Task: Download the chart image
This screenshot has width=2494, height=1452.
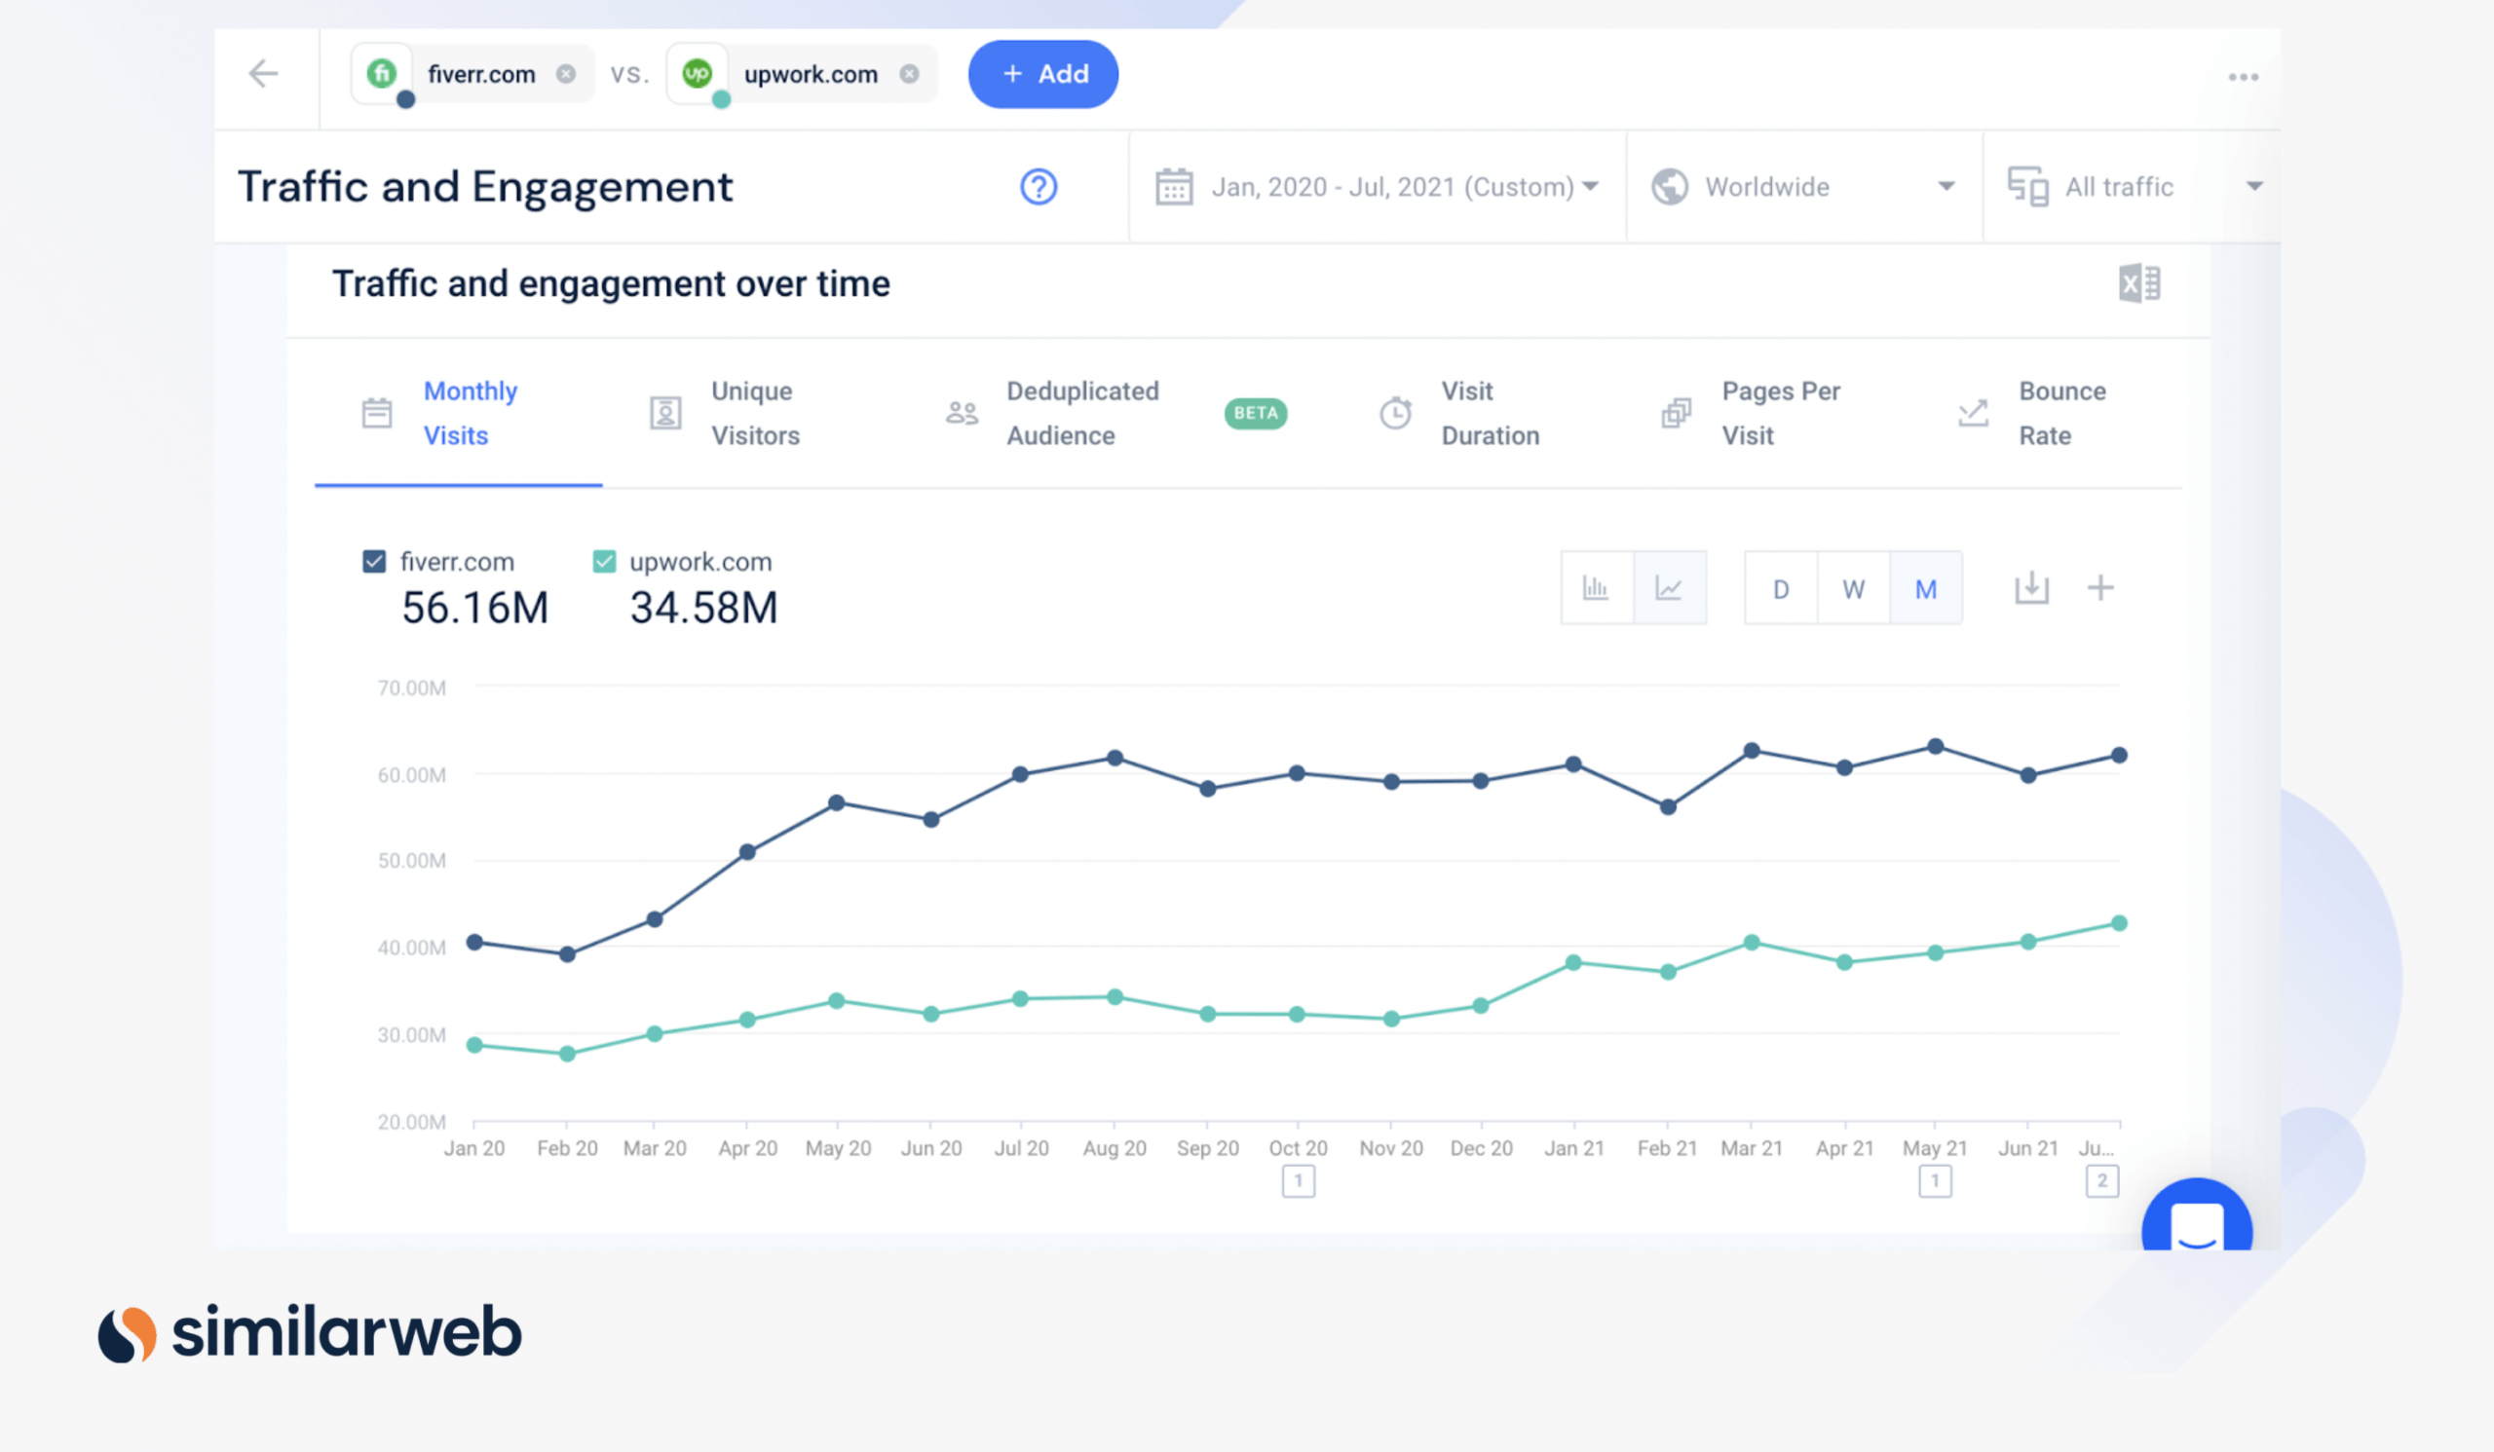Action: click(x=2032, y=588)
